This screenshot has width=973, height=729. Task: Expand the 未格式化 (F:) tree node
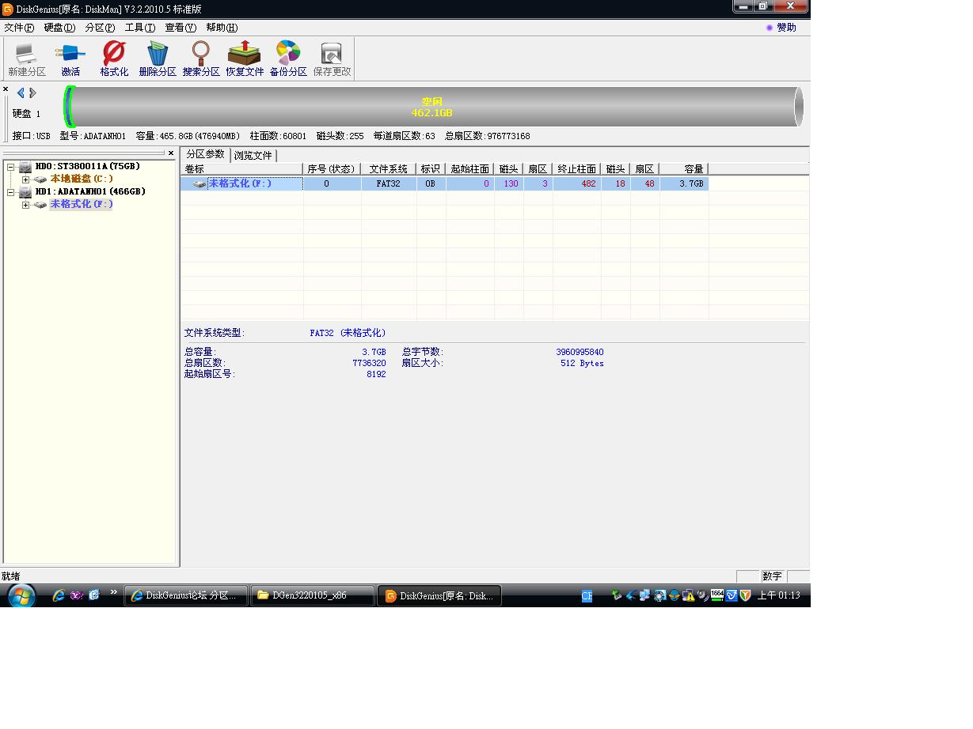tap(25, 204)
